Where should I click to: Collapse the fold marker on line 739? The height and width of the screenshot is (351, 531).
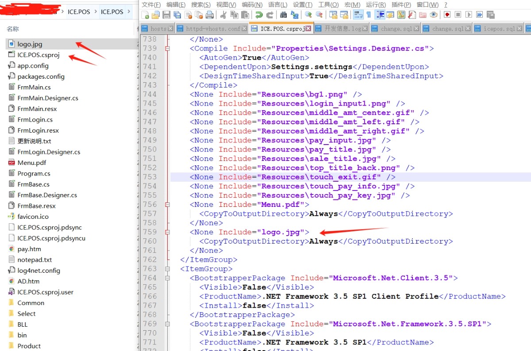(x=167, y=48)
